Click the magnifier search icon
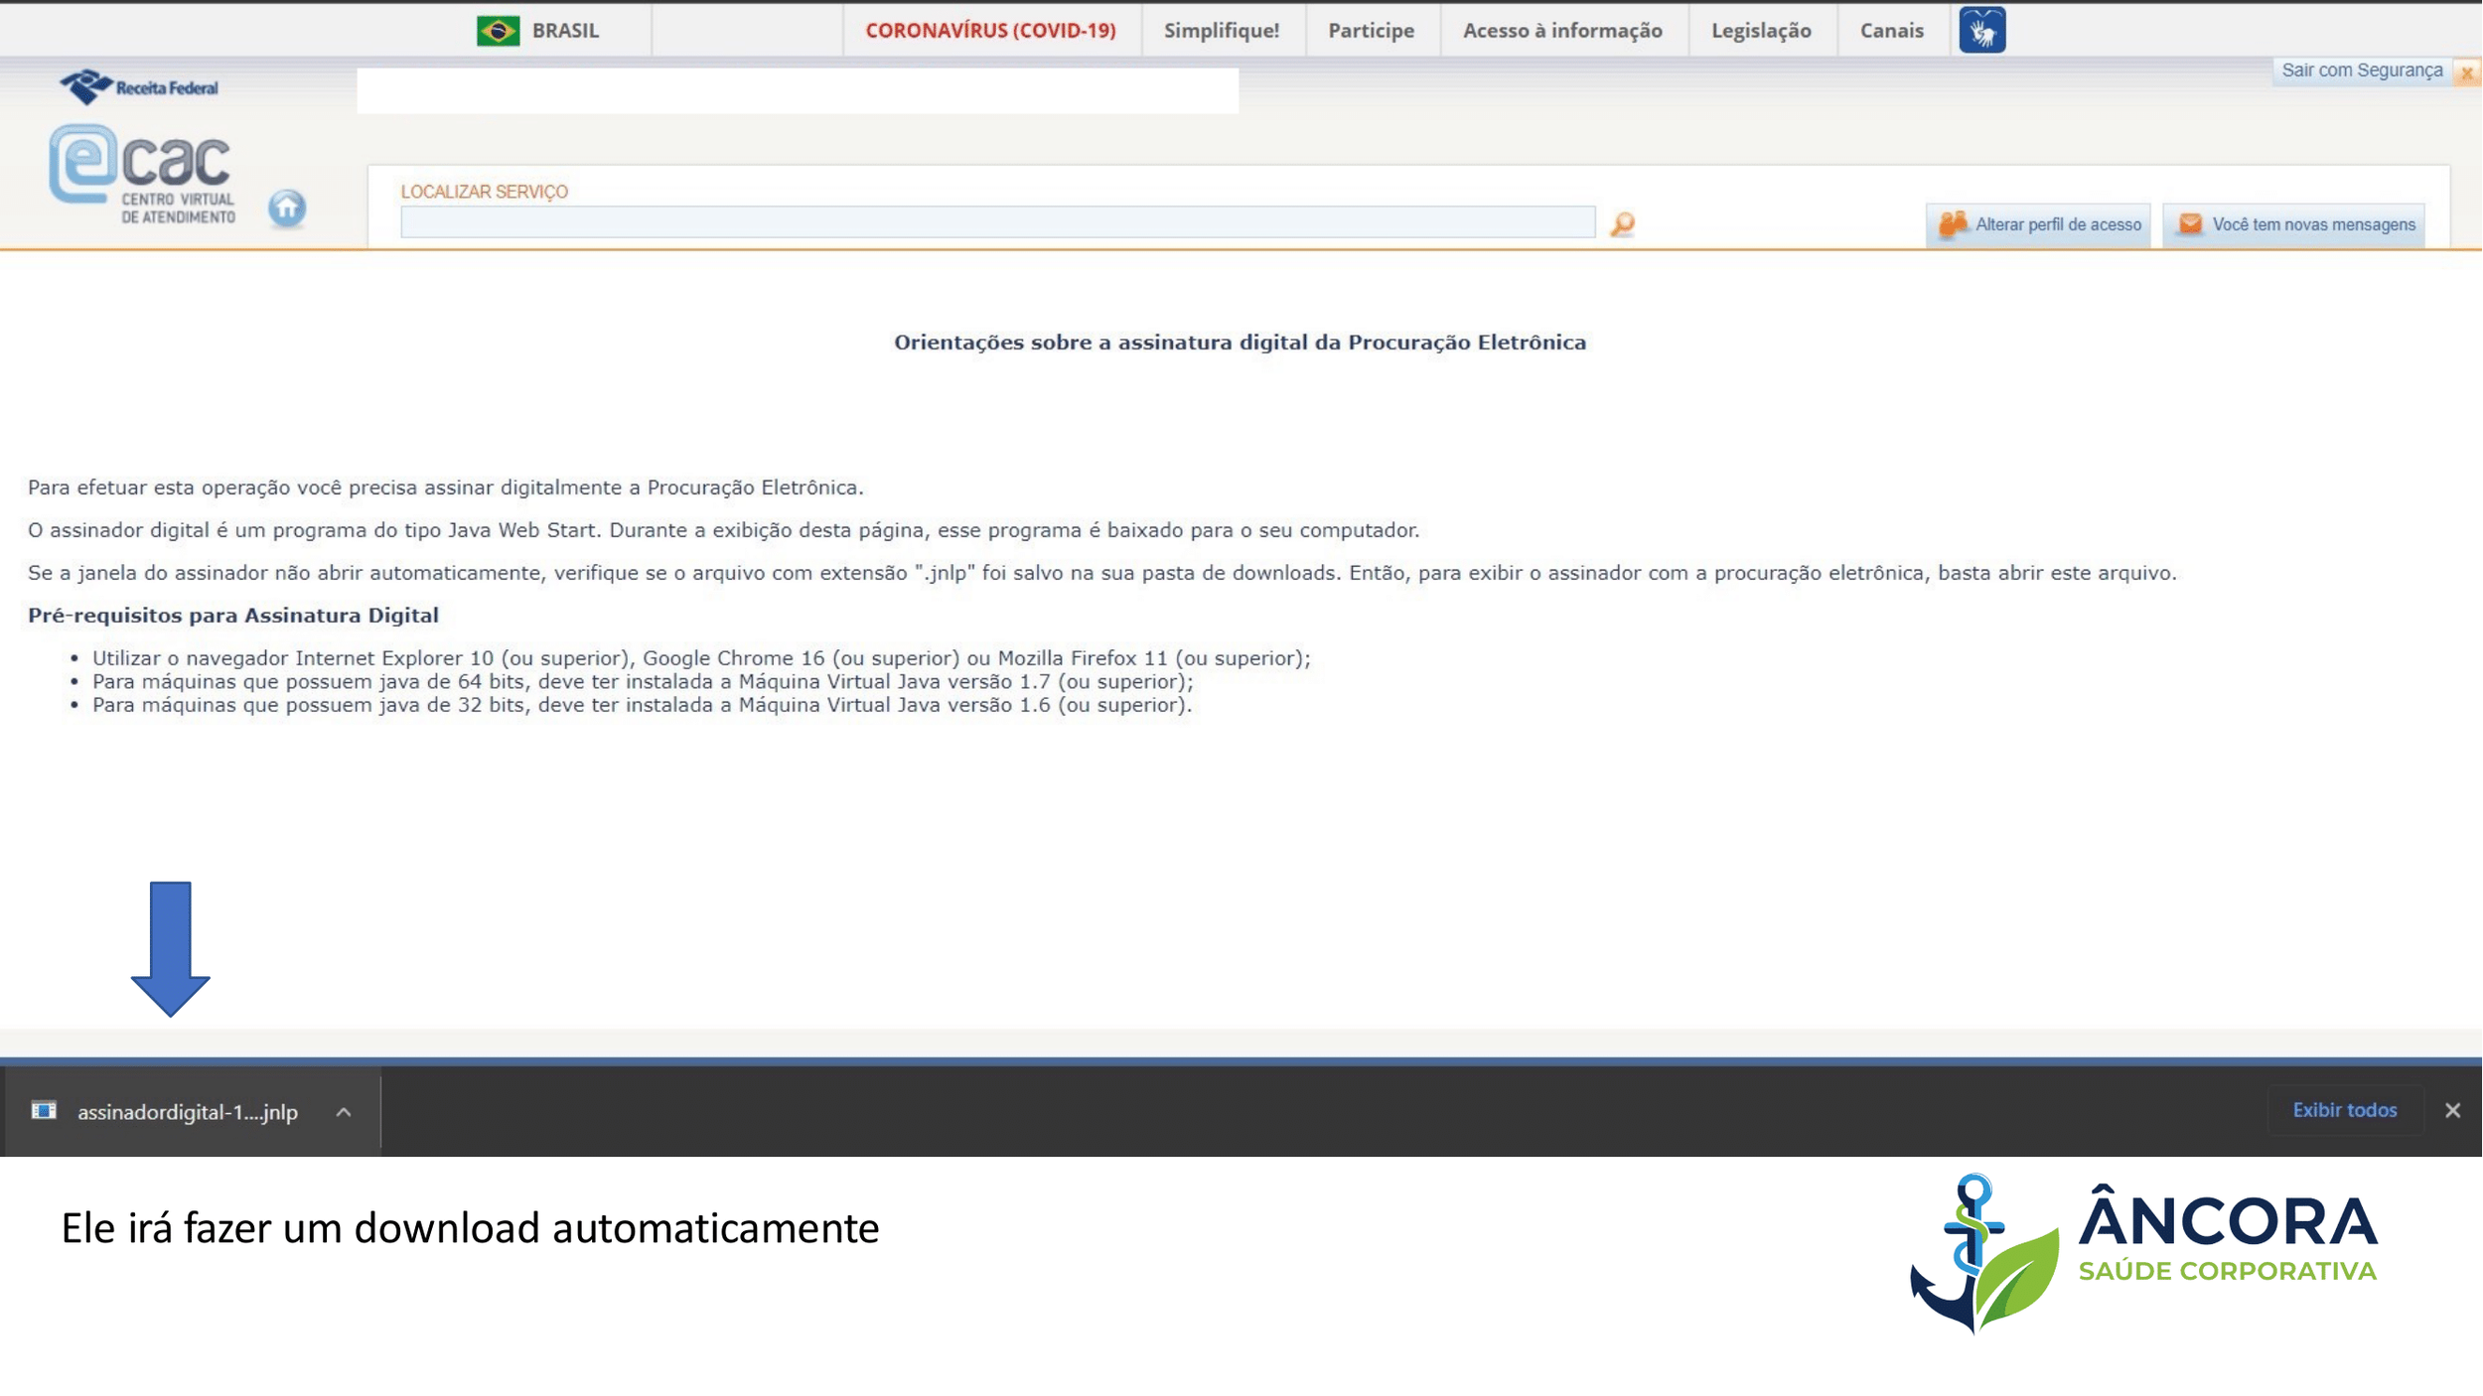Screen dimensions: 2483x1396 coord(1622,224)
